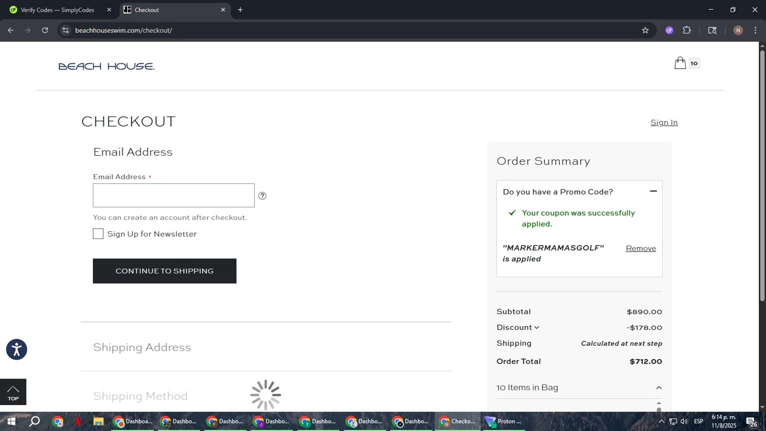Open the pinned Chrome taskbar icon
766x431 pixels.
57,421
